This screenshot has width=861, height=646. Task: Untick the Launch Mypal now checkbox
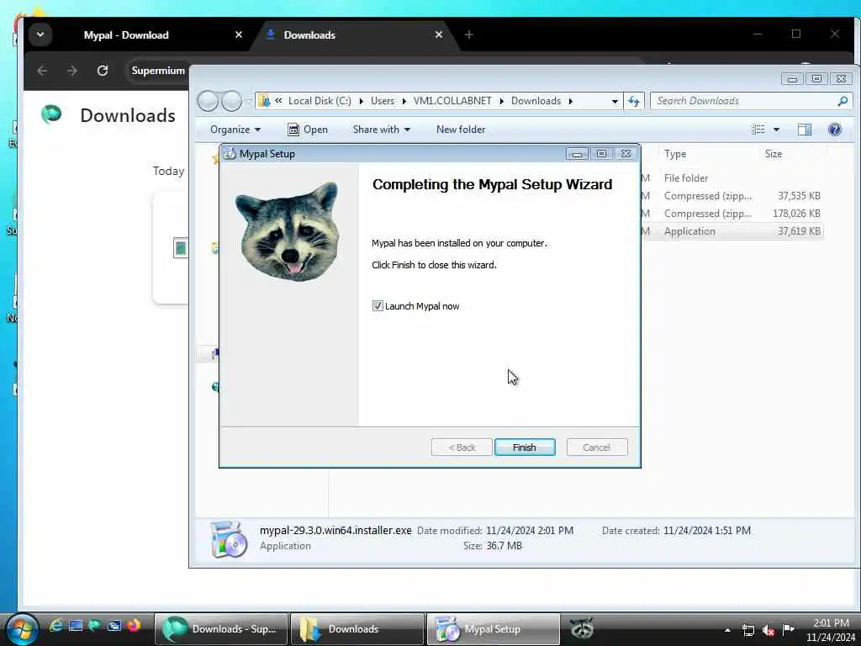click(x=378, y=306)
